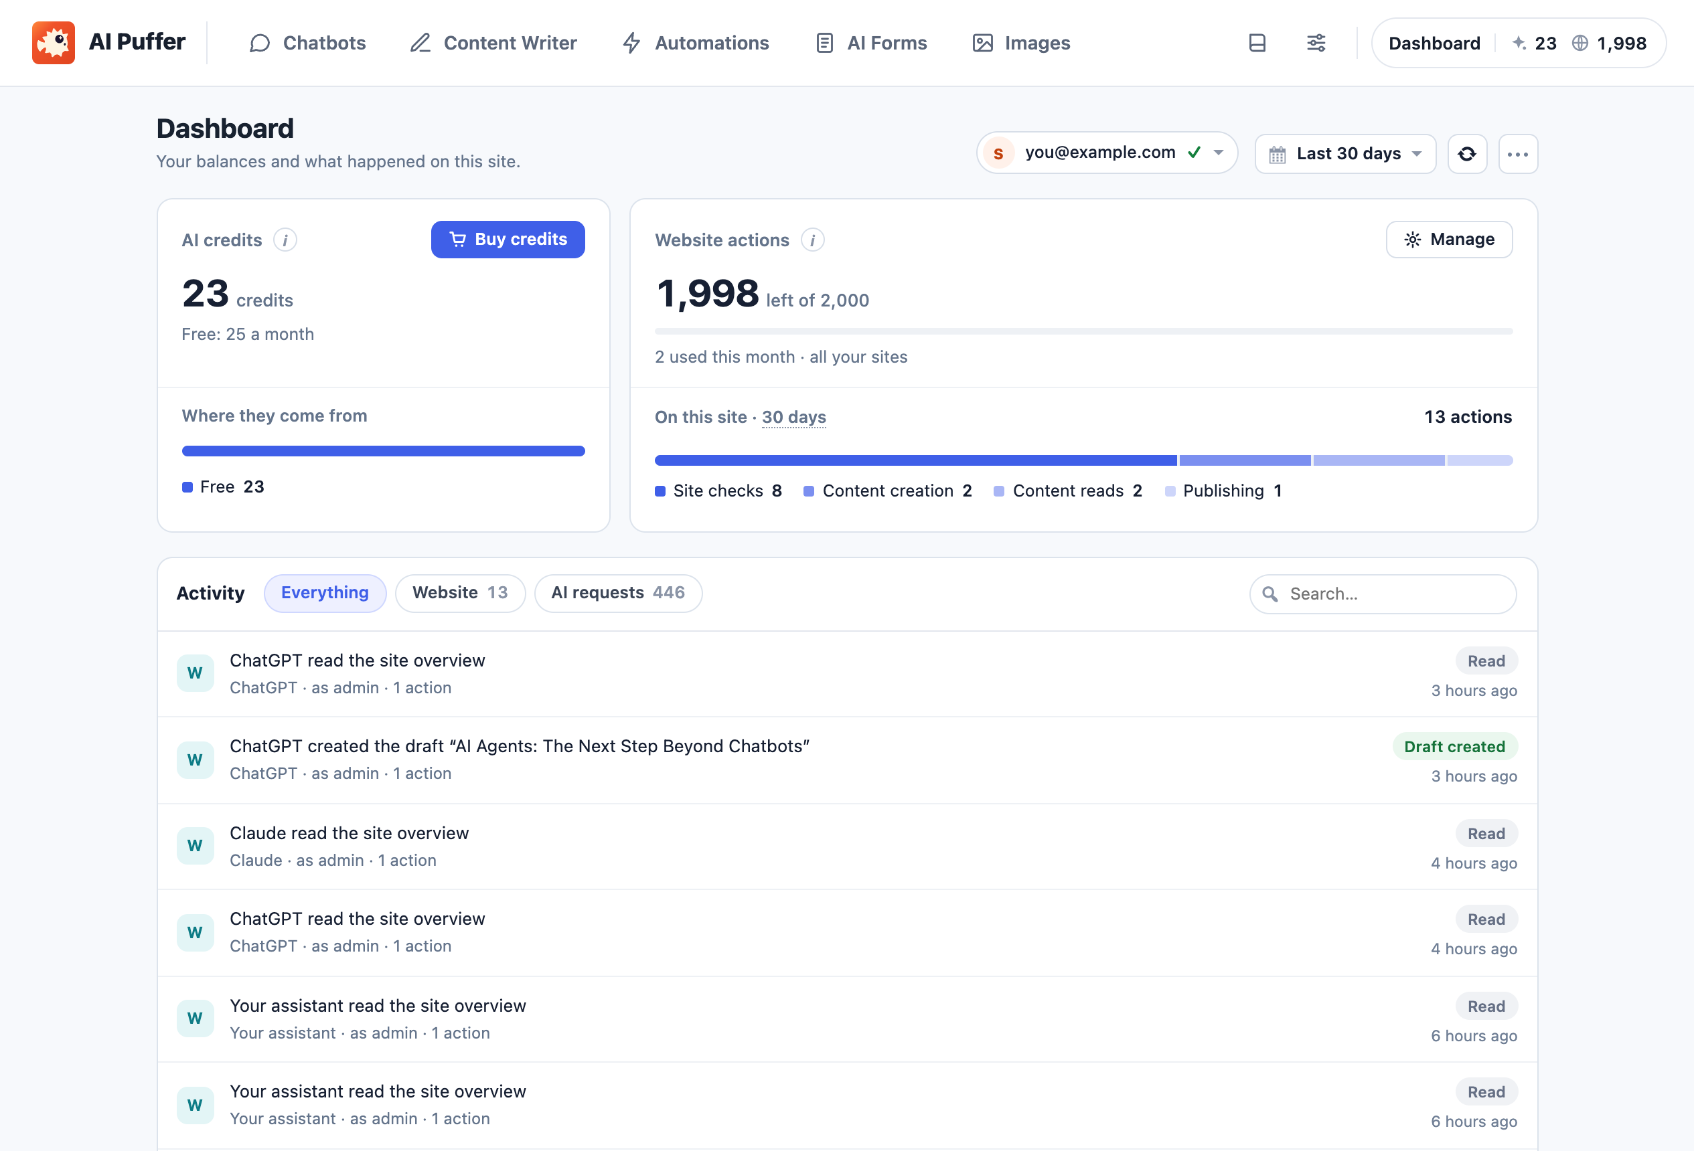Open the Last 30 days range dropdown
Viewport: 1694px width, 1151px height.
click(1345, 154)
